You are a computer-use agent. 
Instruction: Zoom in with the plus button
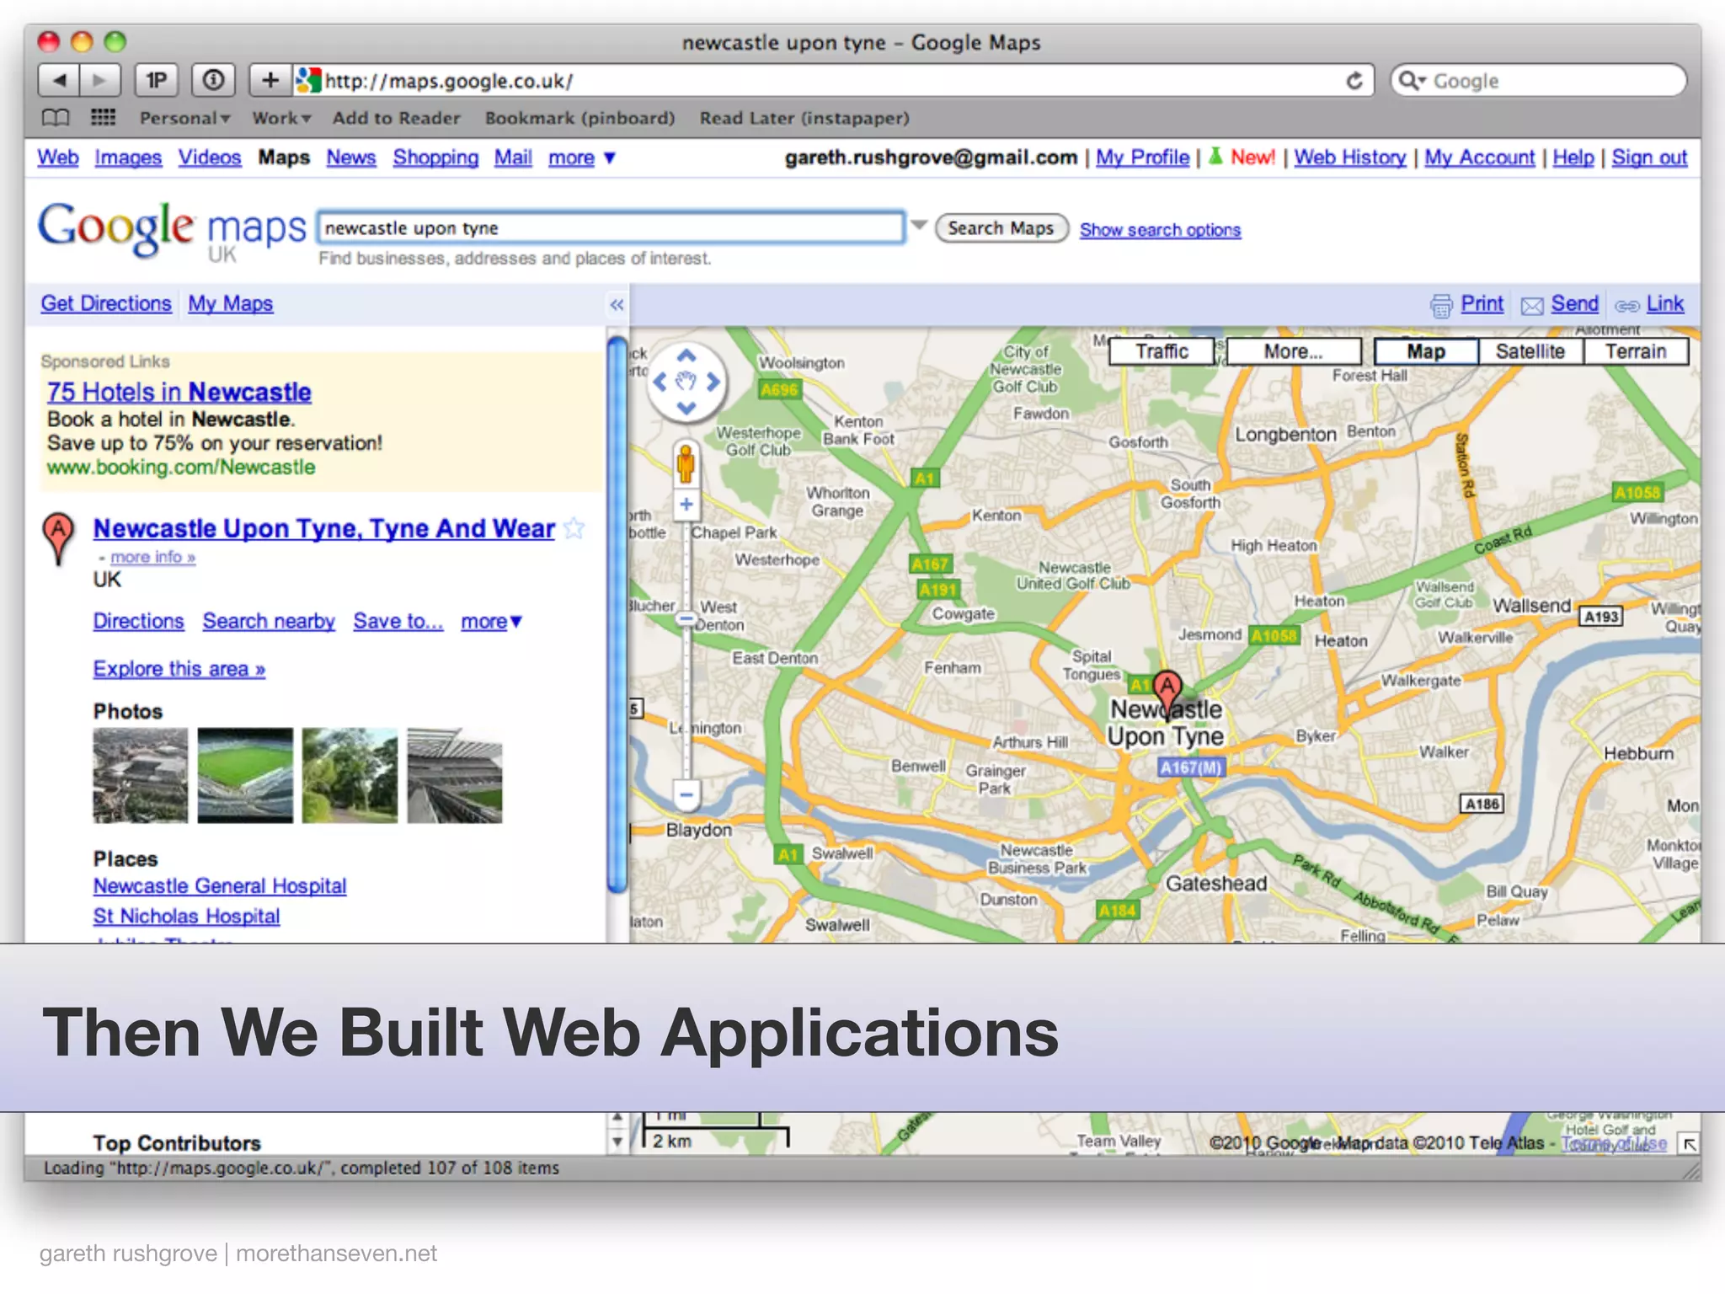coord(686,505)
